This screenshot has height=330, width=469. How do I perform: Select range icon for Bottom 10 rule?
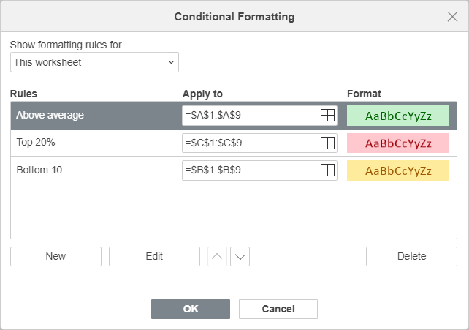pos(327,170)
